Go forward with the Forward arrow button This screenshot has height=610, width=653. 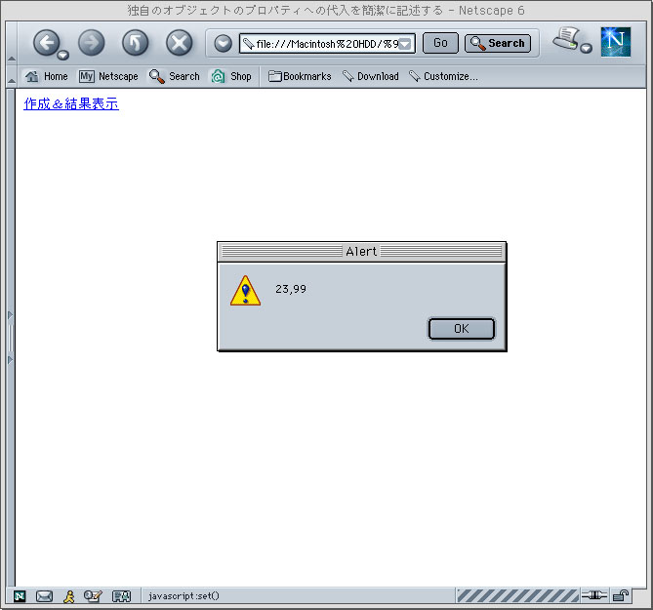tap(91, 43)
